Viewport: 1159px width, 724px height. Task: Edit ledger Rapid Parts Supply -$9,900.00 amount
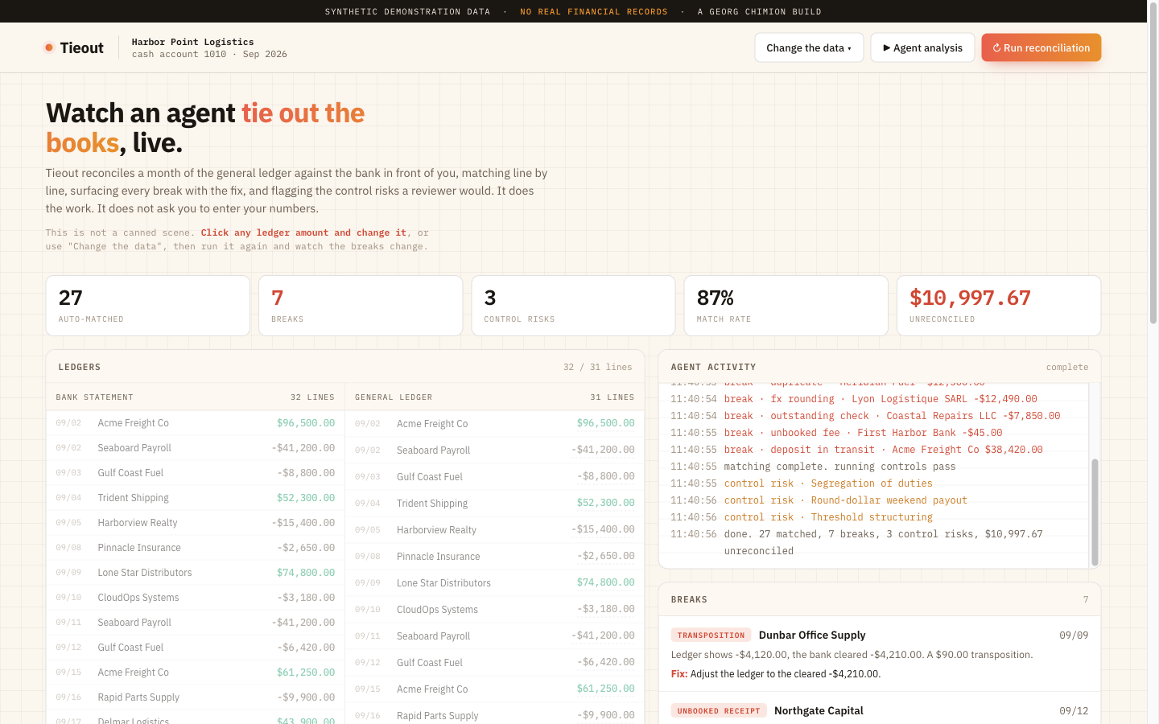click(x=605, y=715)
